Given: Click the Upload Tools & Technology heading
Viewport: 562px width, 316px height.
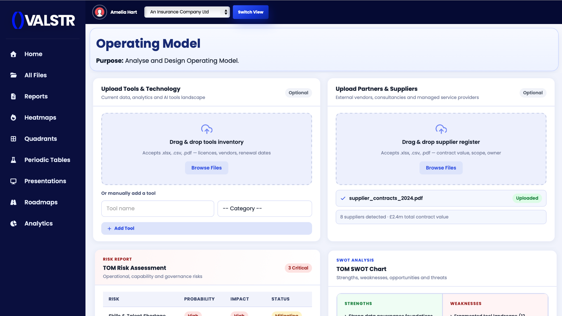Looking at the screenshot, I should point(141,89).
